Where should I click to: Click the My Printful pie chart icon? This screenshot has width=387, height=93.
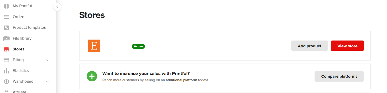click(x=6, y=6)
